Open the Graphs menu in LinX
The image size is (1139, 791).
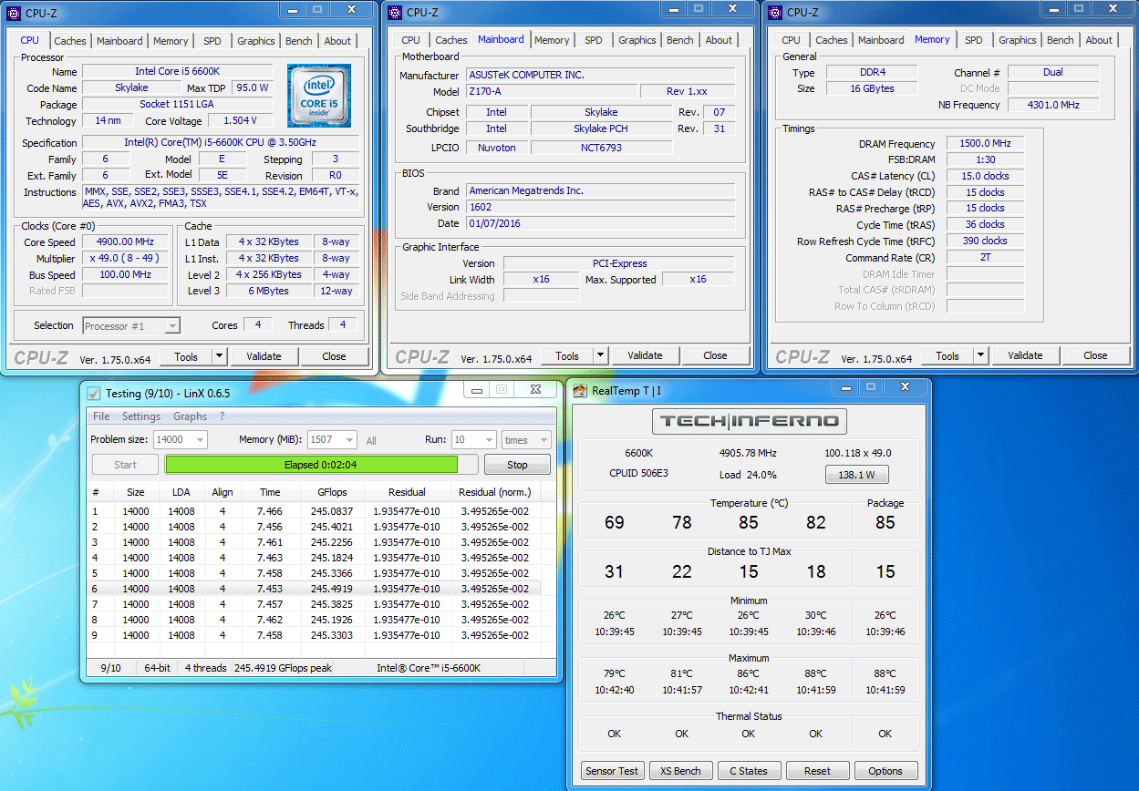point(190,416)
